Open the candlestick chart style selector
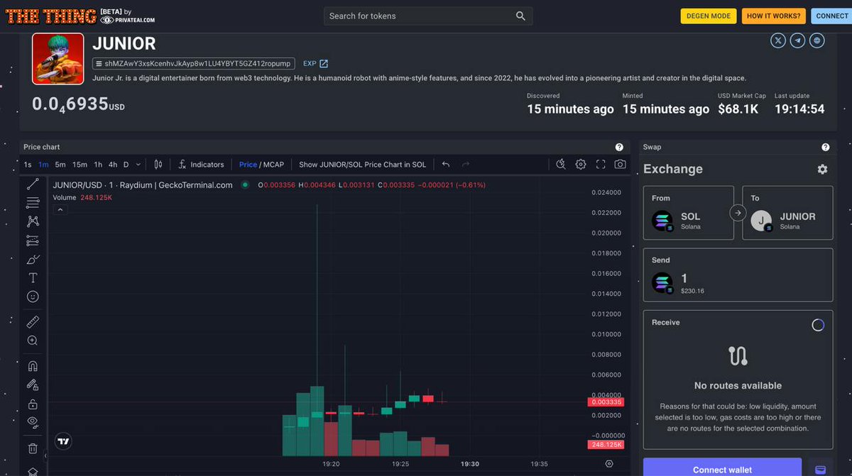The height and width of the screenshot is (476, 852). coord(158,165)
